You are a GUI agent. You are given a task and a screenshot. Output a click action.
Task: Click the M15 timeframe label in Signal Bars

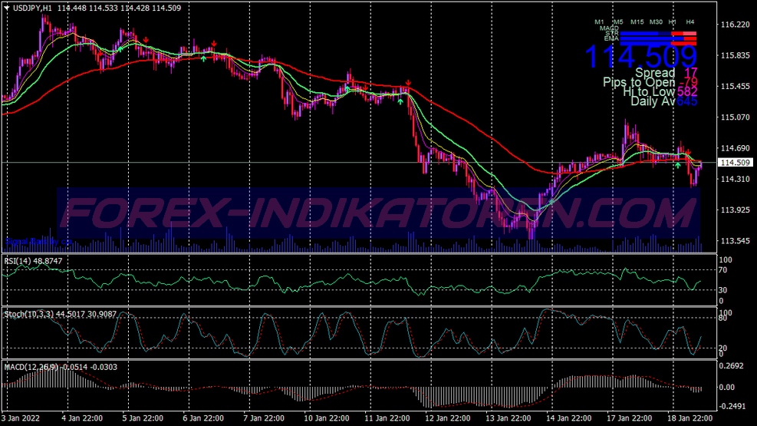tap(637, 22)
